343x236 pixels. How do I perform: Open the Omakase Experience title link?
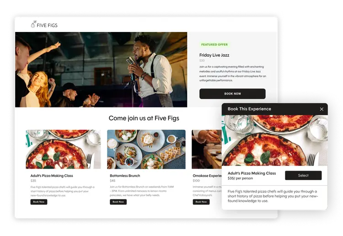(x=207, y=176)
